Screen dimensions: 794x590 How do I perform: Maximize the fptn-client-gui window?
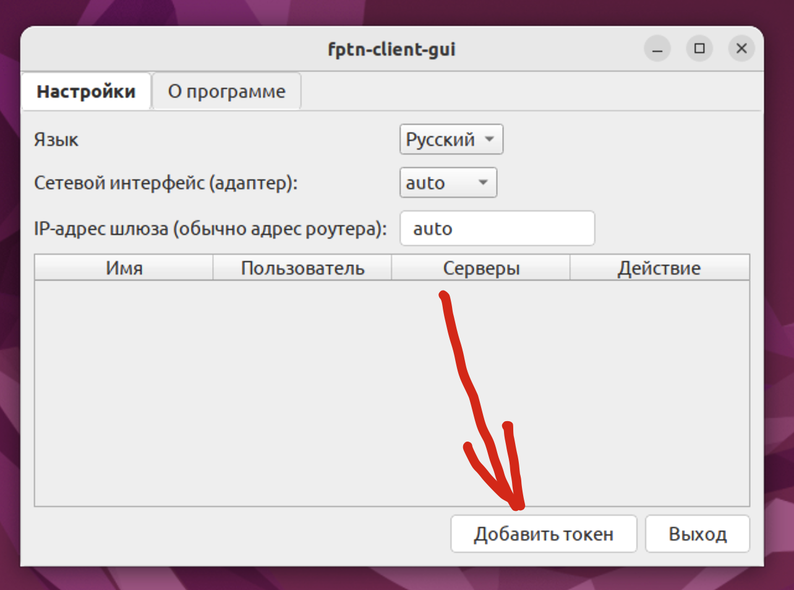(699, 49)
